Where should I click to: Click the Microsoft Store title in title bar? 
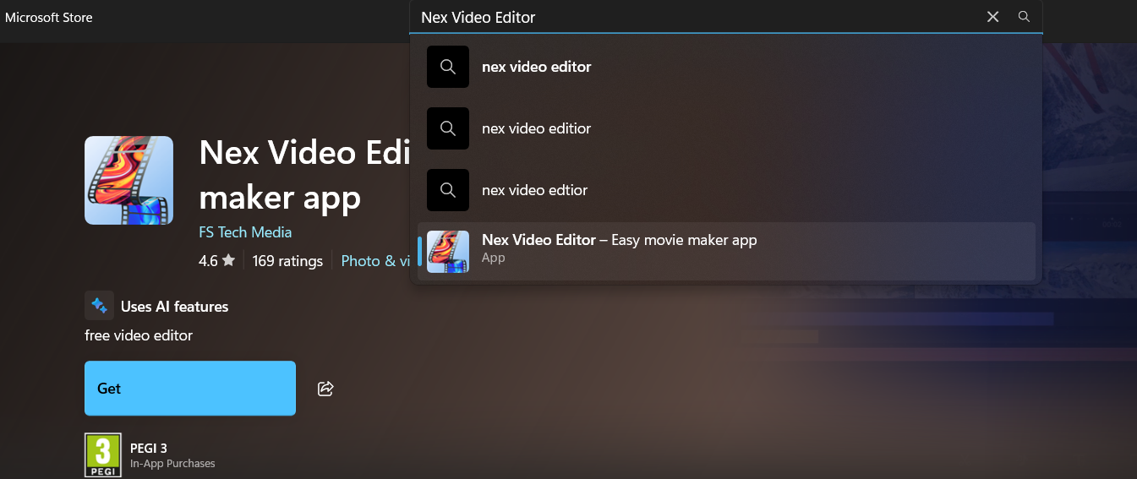tap(49, 17)
